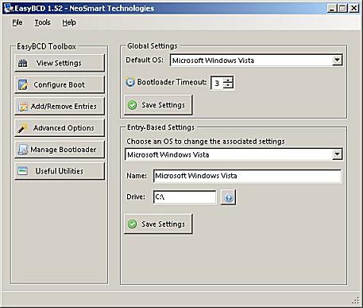
Task: Click the EasyBCD title bar app icon
Action: [9, 8]
